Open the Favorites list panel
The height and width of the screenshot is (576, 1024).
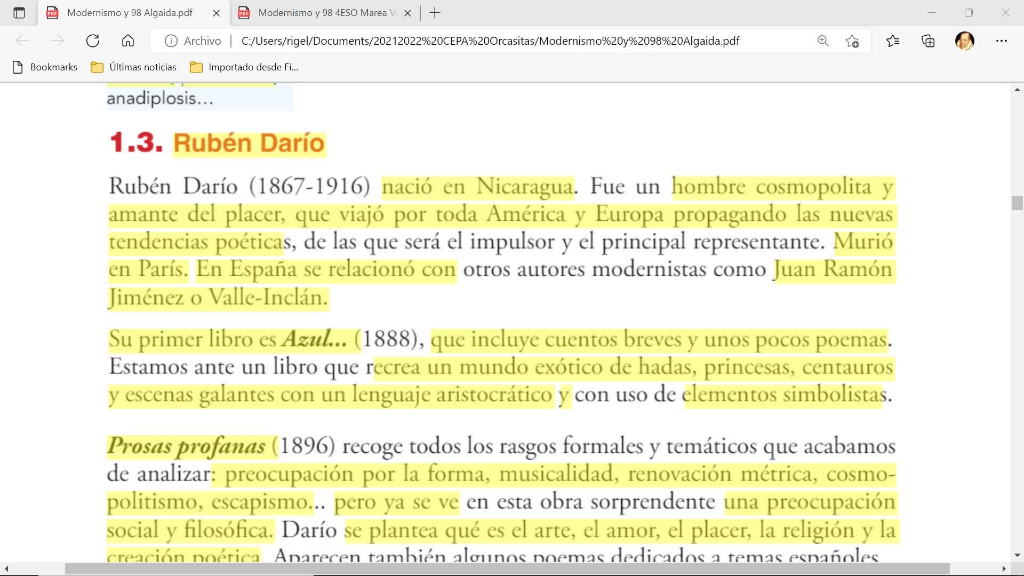coord(893,41)
